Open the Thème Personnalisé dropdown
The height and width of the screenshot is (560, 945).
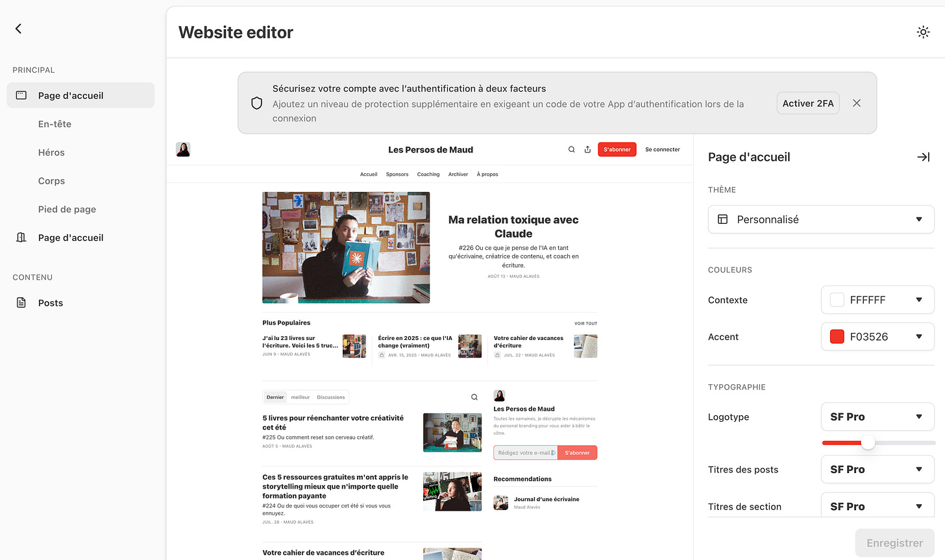click(x=821, y=219)
